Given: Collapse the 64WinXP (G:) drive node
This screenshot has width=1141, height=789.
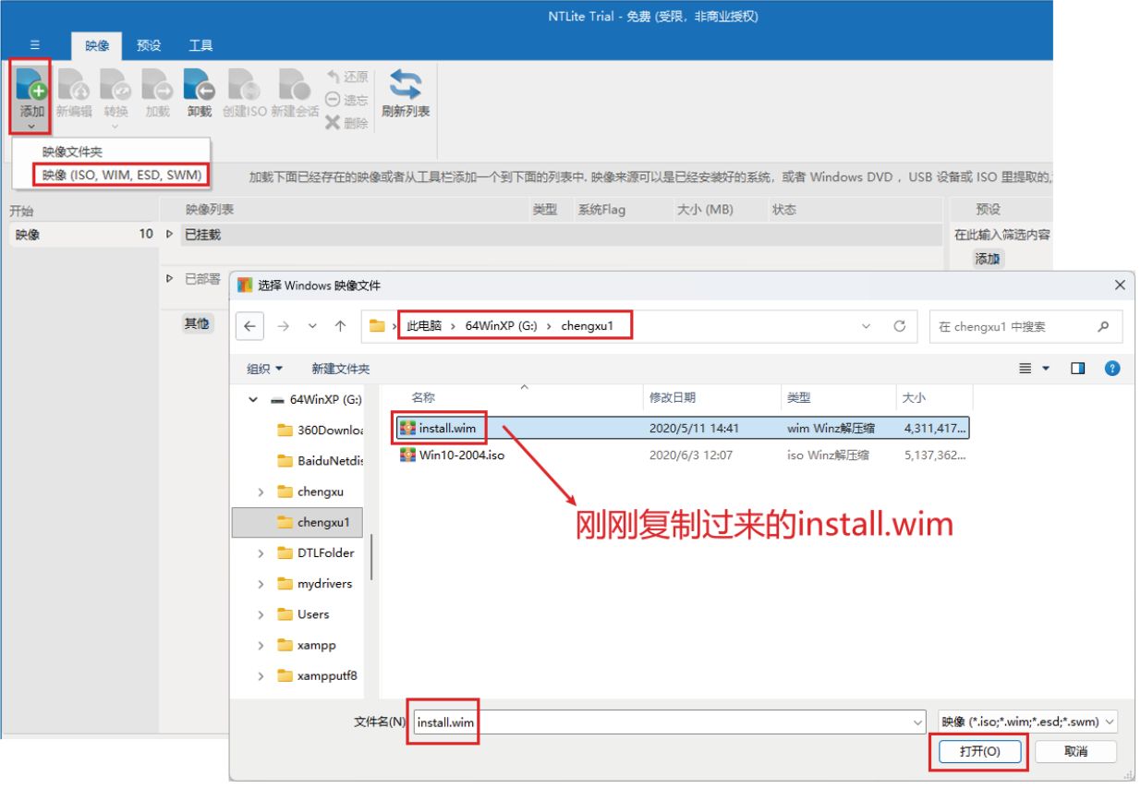Looking at the screenshot, I should (253, 400).
